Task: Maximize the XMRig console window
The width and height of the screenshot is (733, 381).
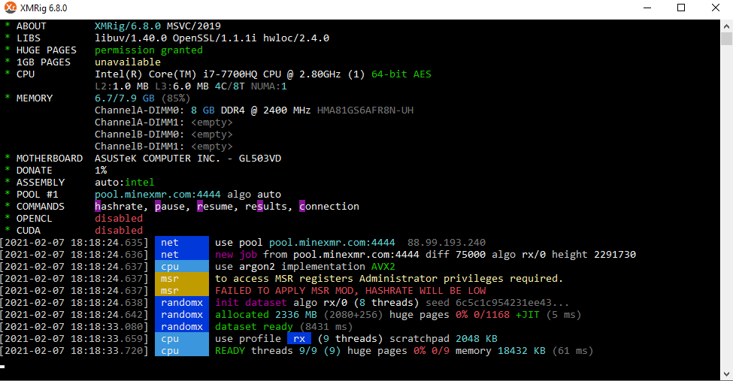Action: coord(681,8)
